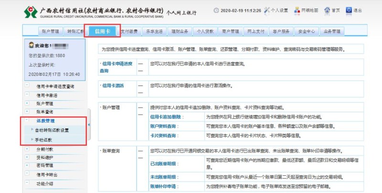
Task: Open the 账户资料查询 link
Action: click(x=163, y=126)
